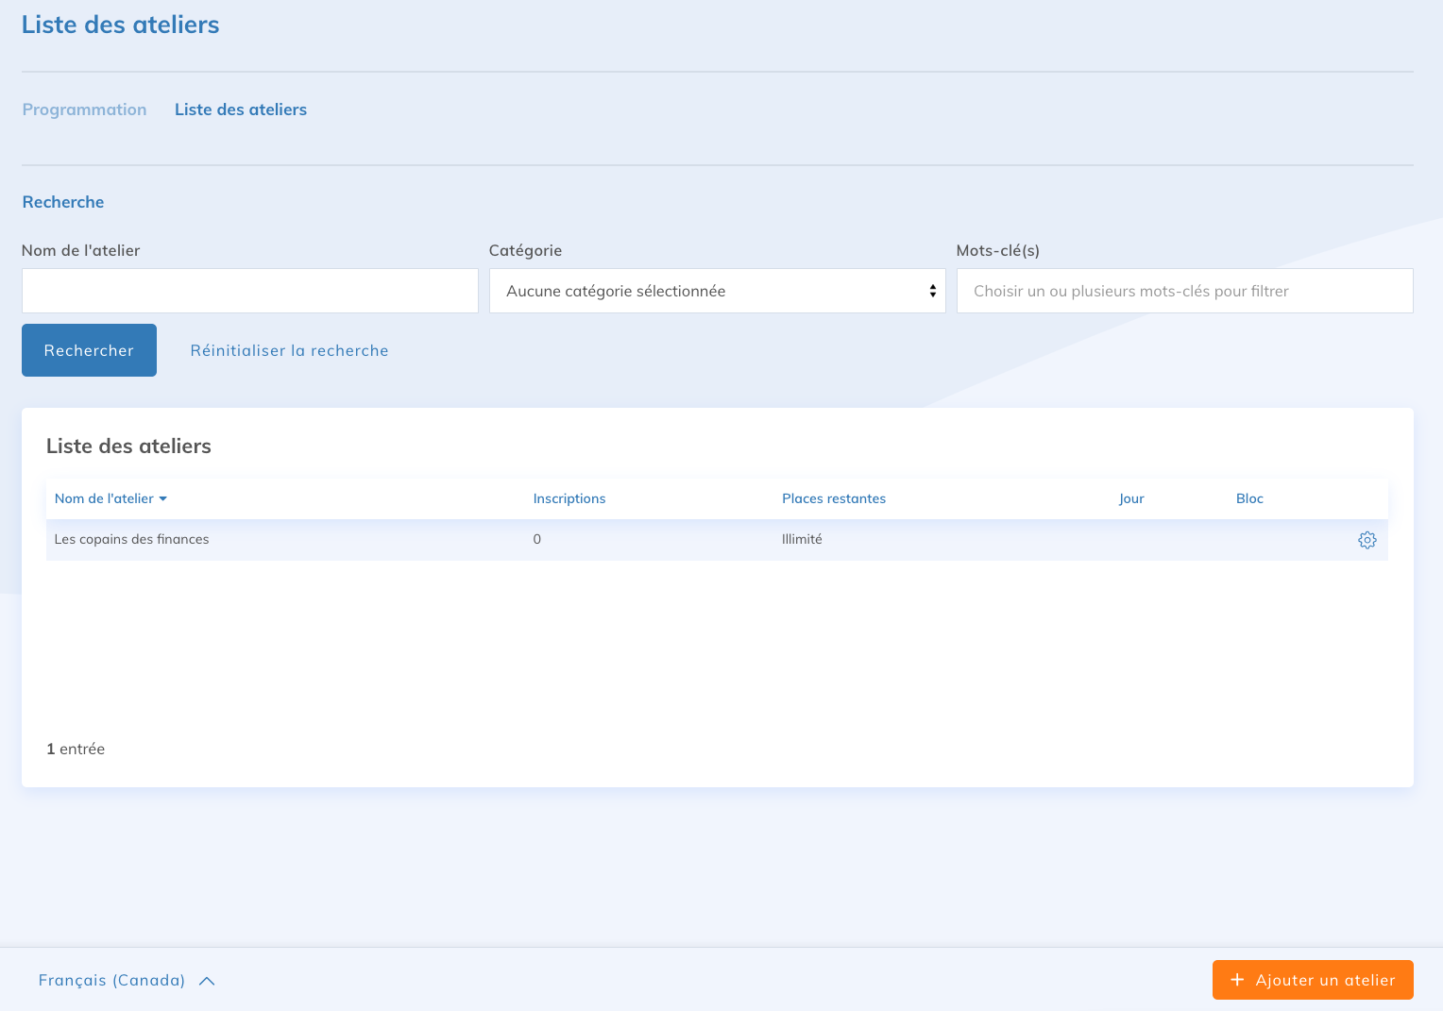The image size is (1443, 1011).
Task: Click the up-down arrows of the Catégorie select
Action: (932, 291)
